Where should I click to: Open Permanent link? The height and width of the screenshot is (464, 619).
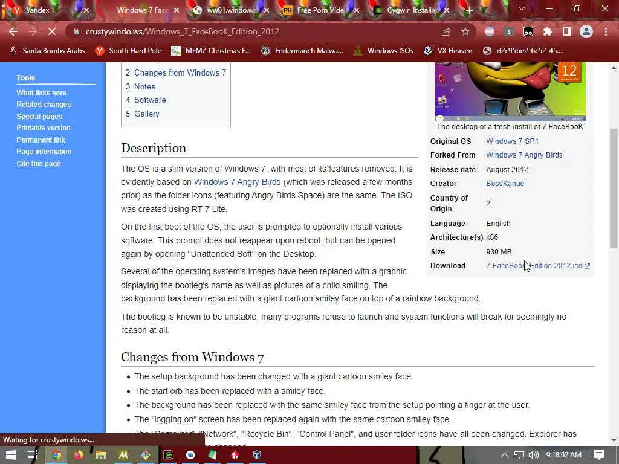pos(41,140)
